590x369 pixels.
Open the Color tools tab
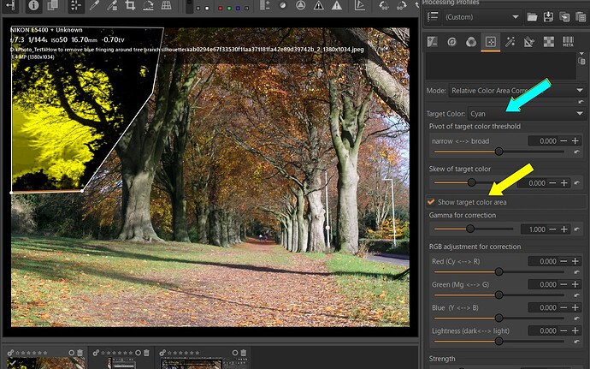(x=471, y=42)
